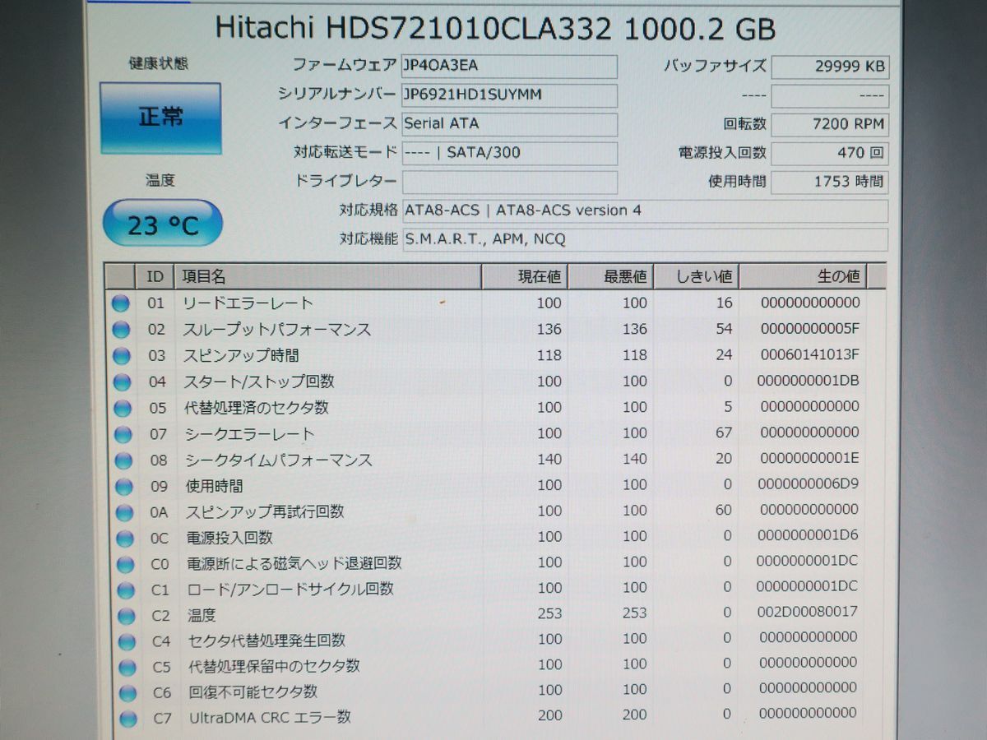
Task: Click the ATA8-ACS version 4 standard field
Action: click(645, 210)
